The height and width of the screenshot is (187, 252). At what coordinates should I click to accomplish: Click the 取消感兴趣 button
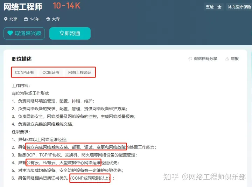[x=24, y=34]
